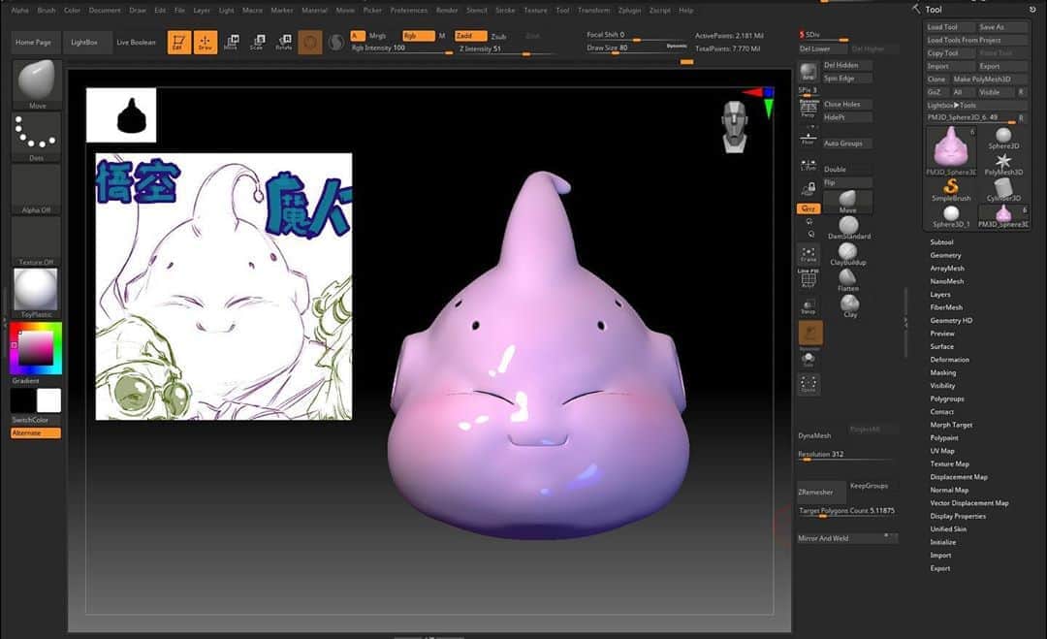This screenshot has height=639, width=1047.
Task: Open the Alpha Off selector
Action: pyautogui.click(x=36, y=189)
